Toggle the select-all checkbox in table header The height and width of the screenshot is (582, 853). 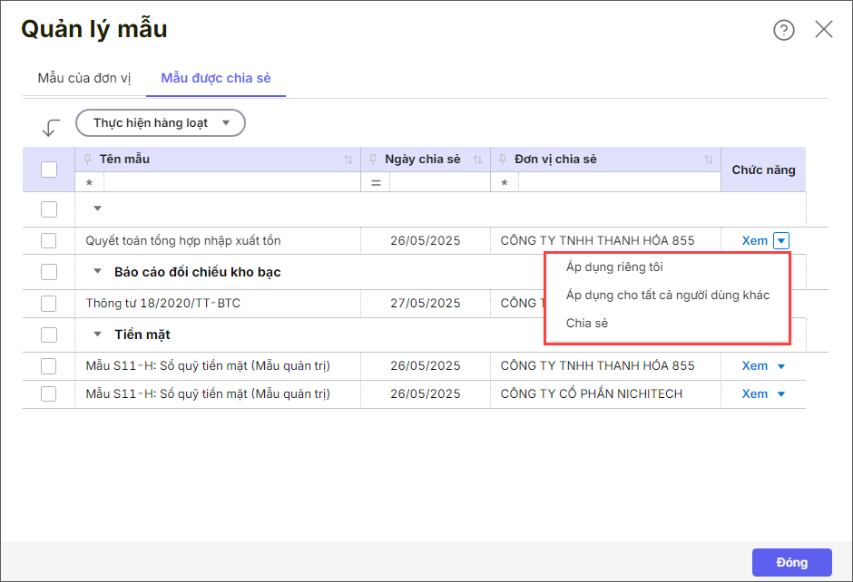pos(49,170)
